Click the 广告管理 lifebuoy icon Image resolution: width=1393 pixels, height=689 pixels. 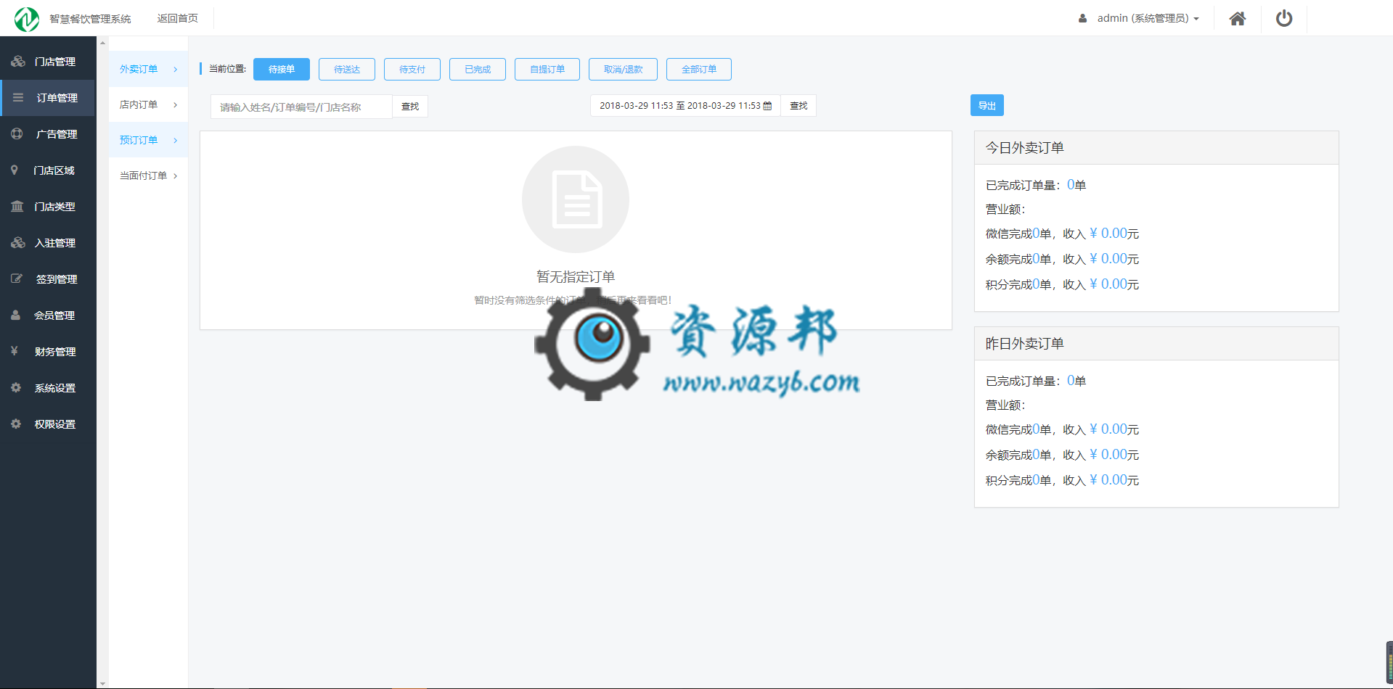coord(17,134)
